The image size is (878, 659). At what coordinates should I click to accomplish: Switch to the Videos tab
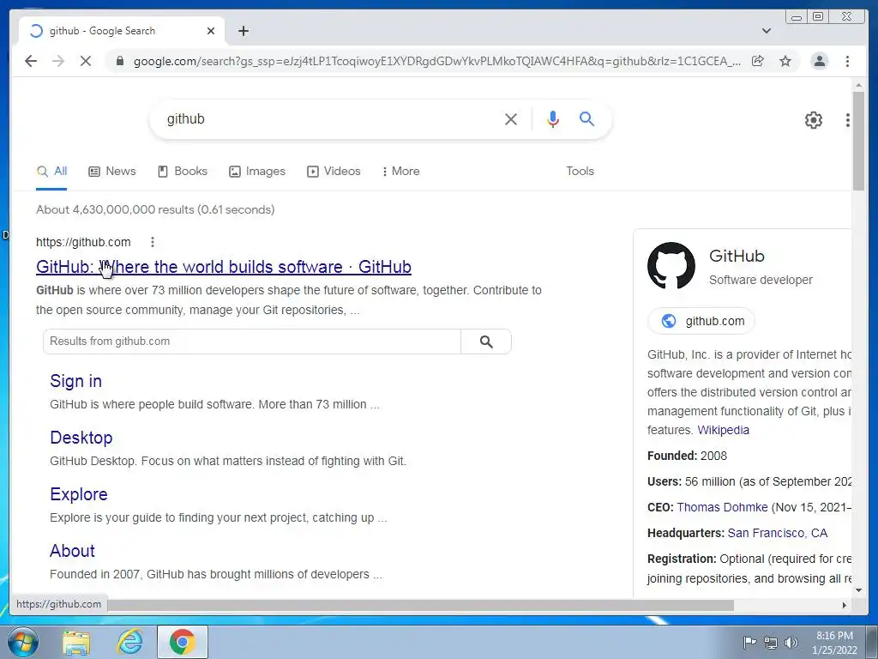(x=334, y=172)
